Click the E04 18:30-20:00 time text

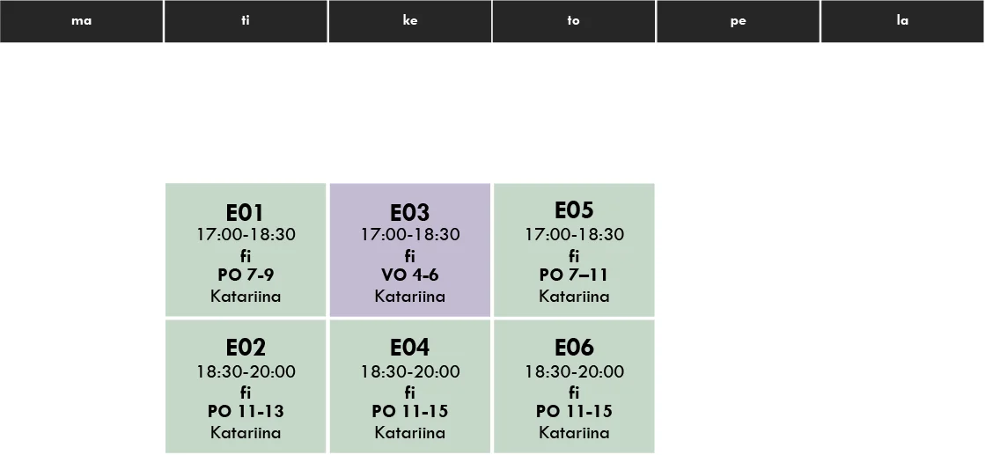coord(410,372)
